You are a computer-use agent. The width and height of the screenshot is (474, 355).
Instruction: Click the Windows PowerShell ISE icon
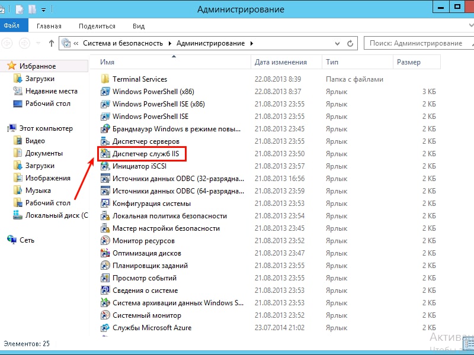coord(105,116)
